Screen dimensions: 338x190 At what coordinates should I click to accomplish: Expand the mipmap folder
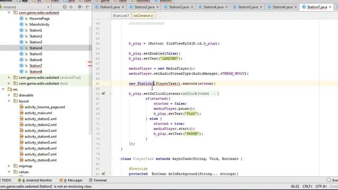pyautogui.click(x=9, y=166)
